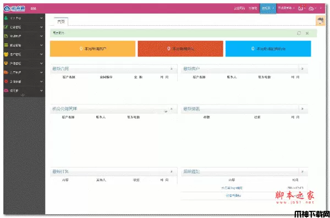
Task: Click the refresh icon in the green notice bar
Action: 299,33
